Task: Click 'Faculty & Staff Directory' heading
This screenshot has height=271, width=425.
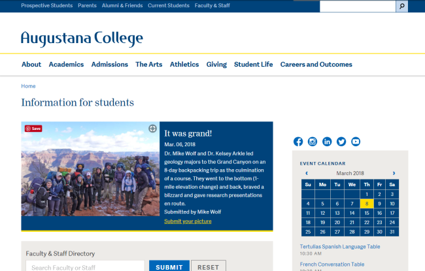Action: (x=60, y=253)
